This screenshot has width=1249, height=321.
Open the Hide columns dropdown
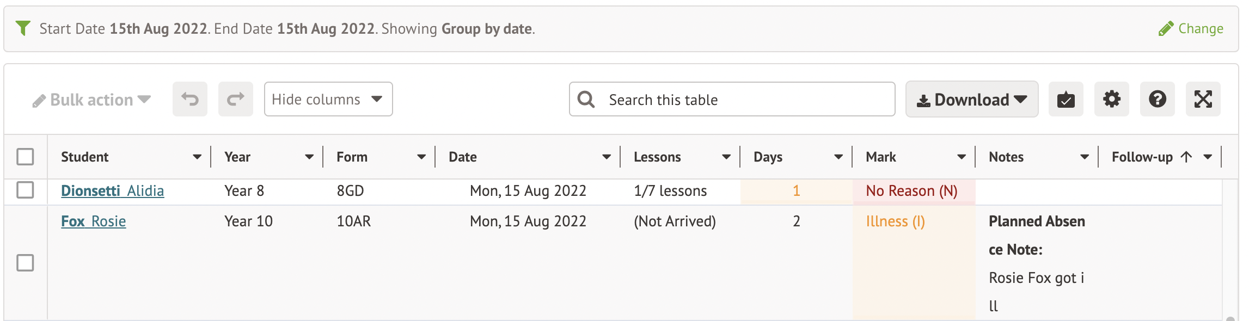[x=328, y=99]
